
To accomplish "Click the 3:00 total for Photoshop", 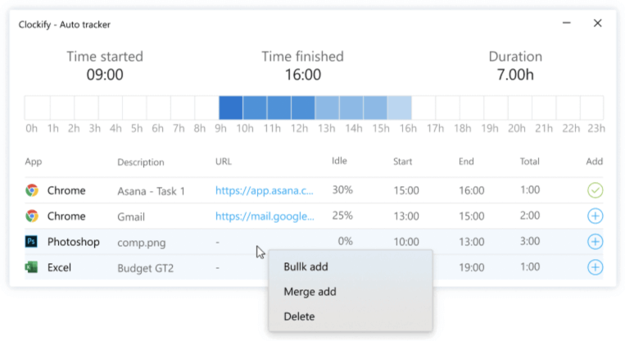I will 530,241.
